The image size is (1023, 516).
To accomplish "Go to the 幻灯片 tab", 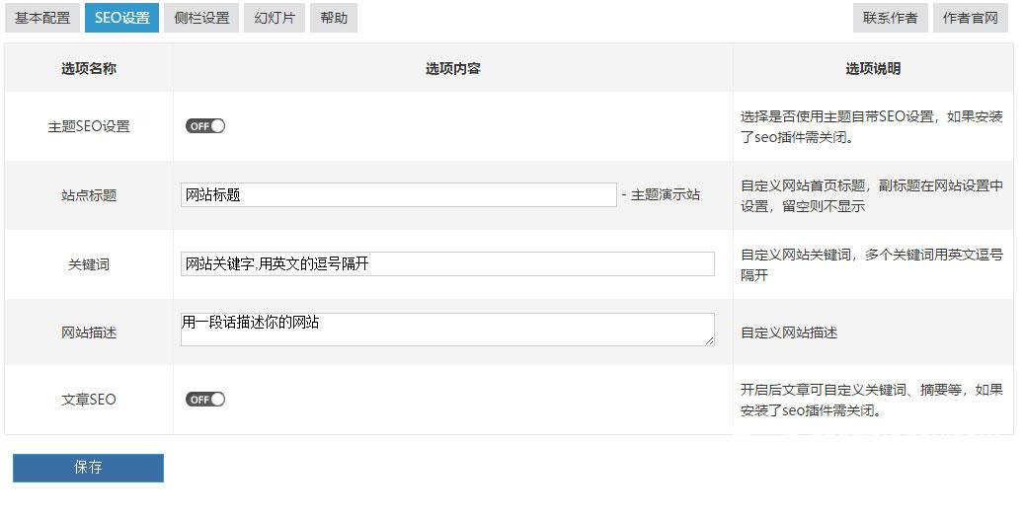I will 275,18.
